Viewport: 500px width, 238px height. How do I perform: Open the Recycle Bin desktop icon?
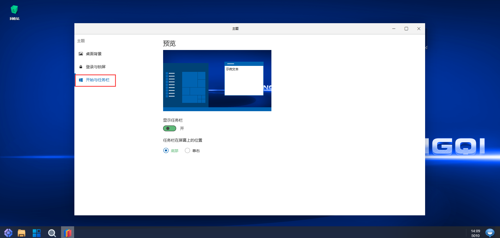(x=14, y=13)
